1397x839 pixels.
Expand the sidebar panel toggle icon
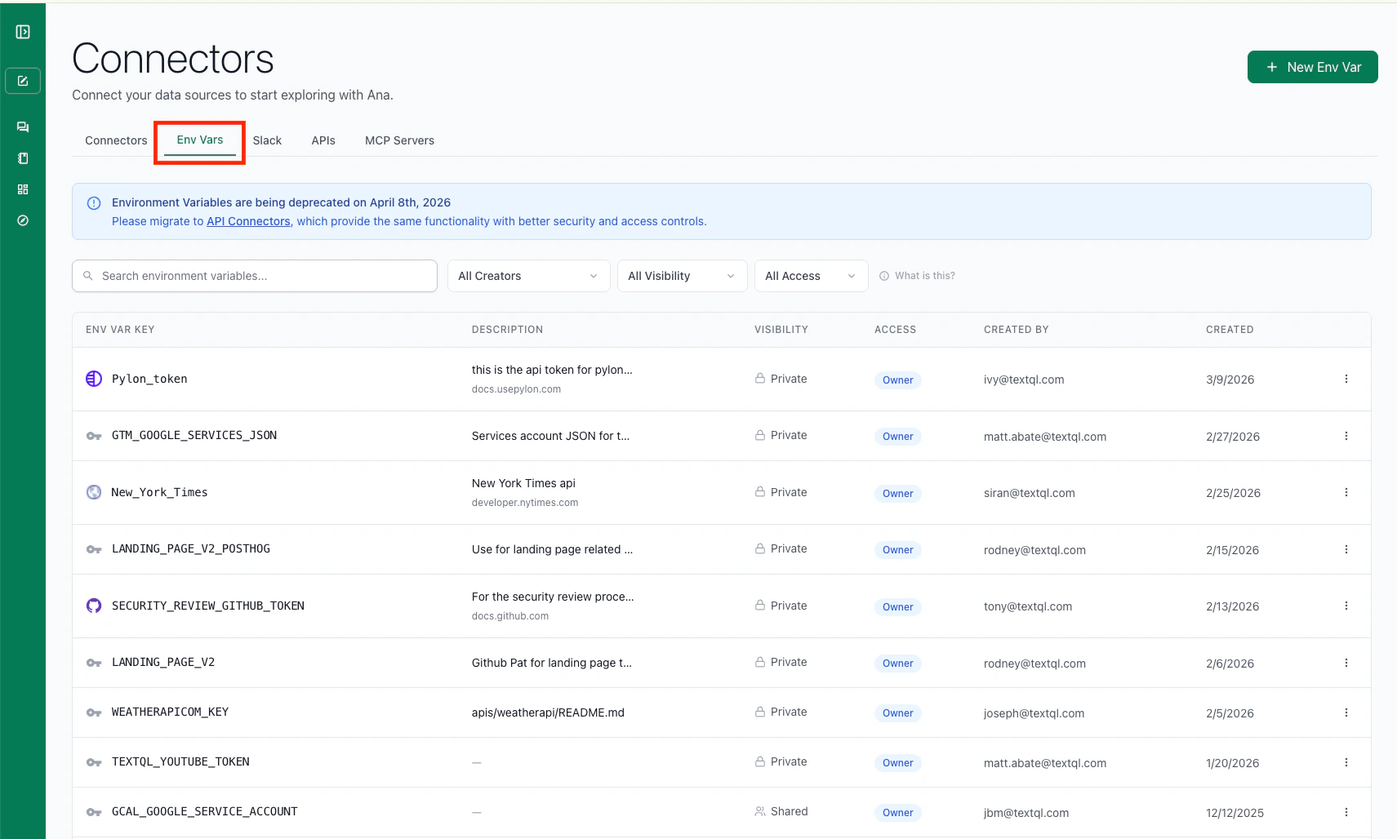pyautogui.click(x=23, y=32)
